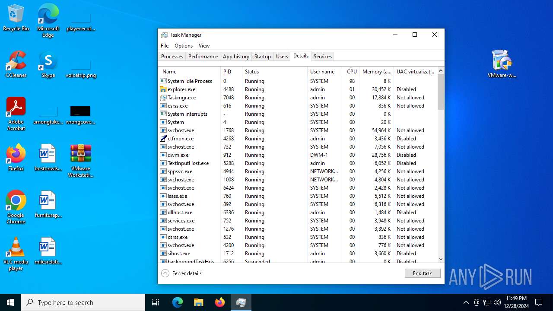This screenshot has height=311, width=553.
Task: Open Recycle Bin desktop icon
Action: 16,18
